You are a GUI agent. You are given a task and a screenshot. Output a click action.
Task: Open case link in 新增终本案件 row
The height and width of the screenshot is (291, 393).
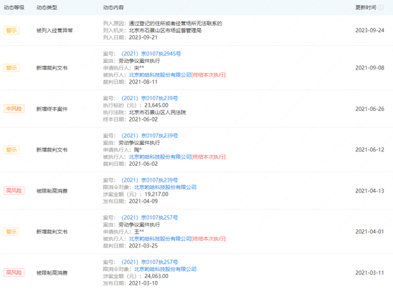(149, 98)
